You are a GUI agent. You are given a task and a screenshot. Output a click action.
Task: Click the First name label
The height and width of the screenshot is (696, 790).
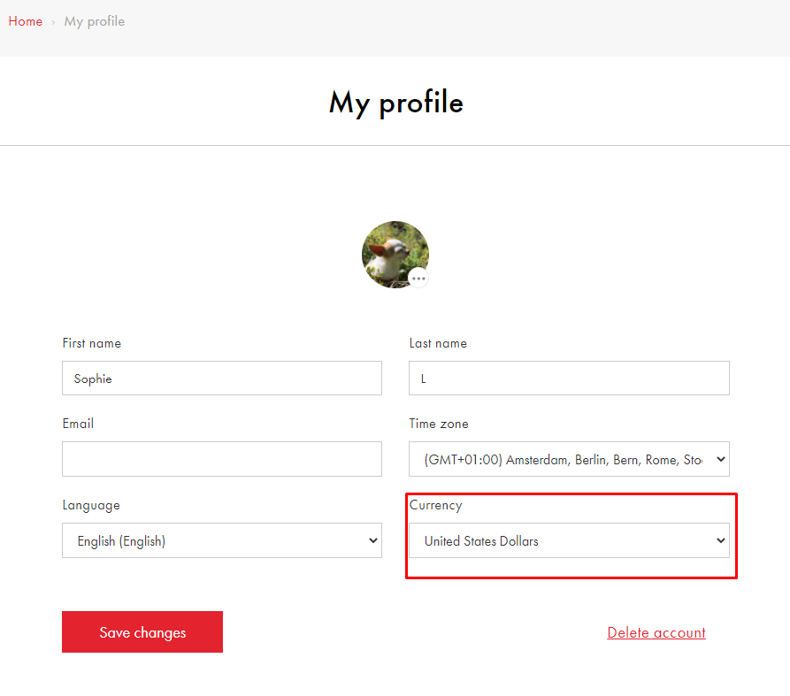tap(92, 343)
